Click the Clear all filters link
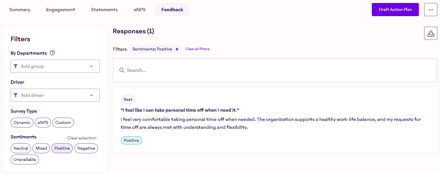Viewport: 440px width, 174px height. (x=197, y=49)
